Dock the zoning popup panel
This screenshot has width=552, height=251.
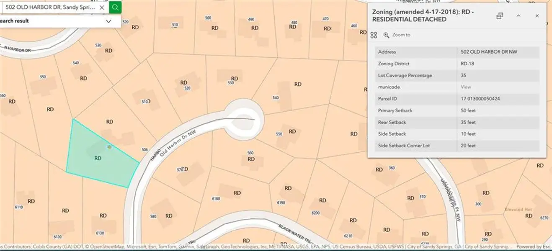point(500,16)
